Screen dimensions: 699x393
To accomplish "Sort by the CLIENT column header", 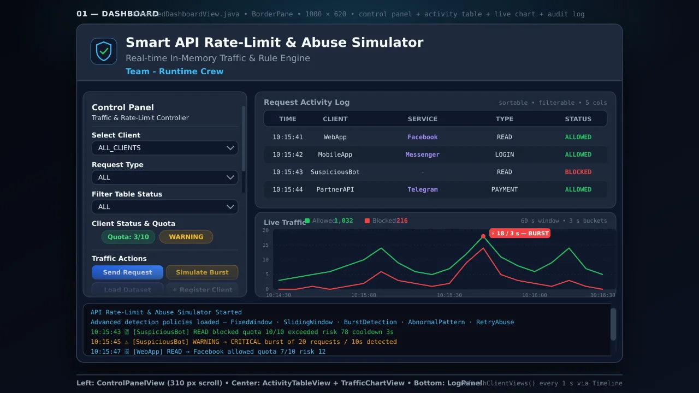I will (x=335, y=119).
